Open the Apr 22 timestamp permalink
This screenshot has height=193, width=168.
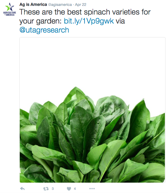[81, 5]
